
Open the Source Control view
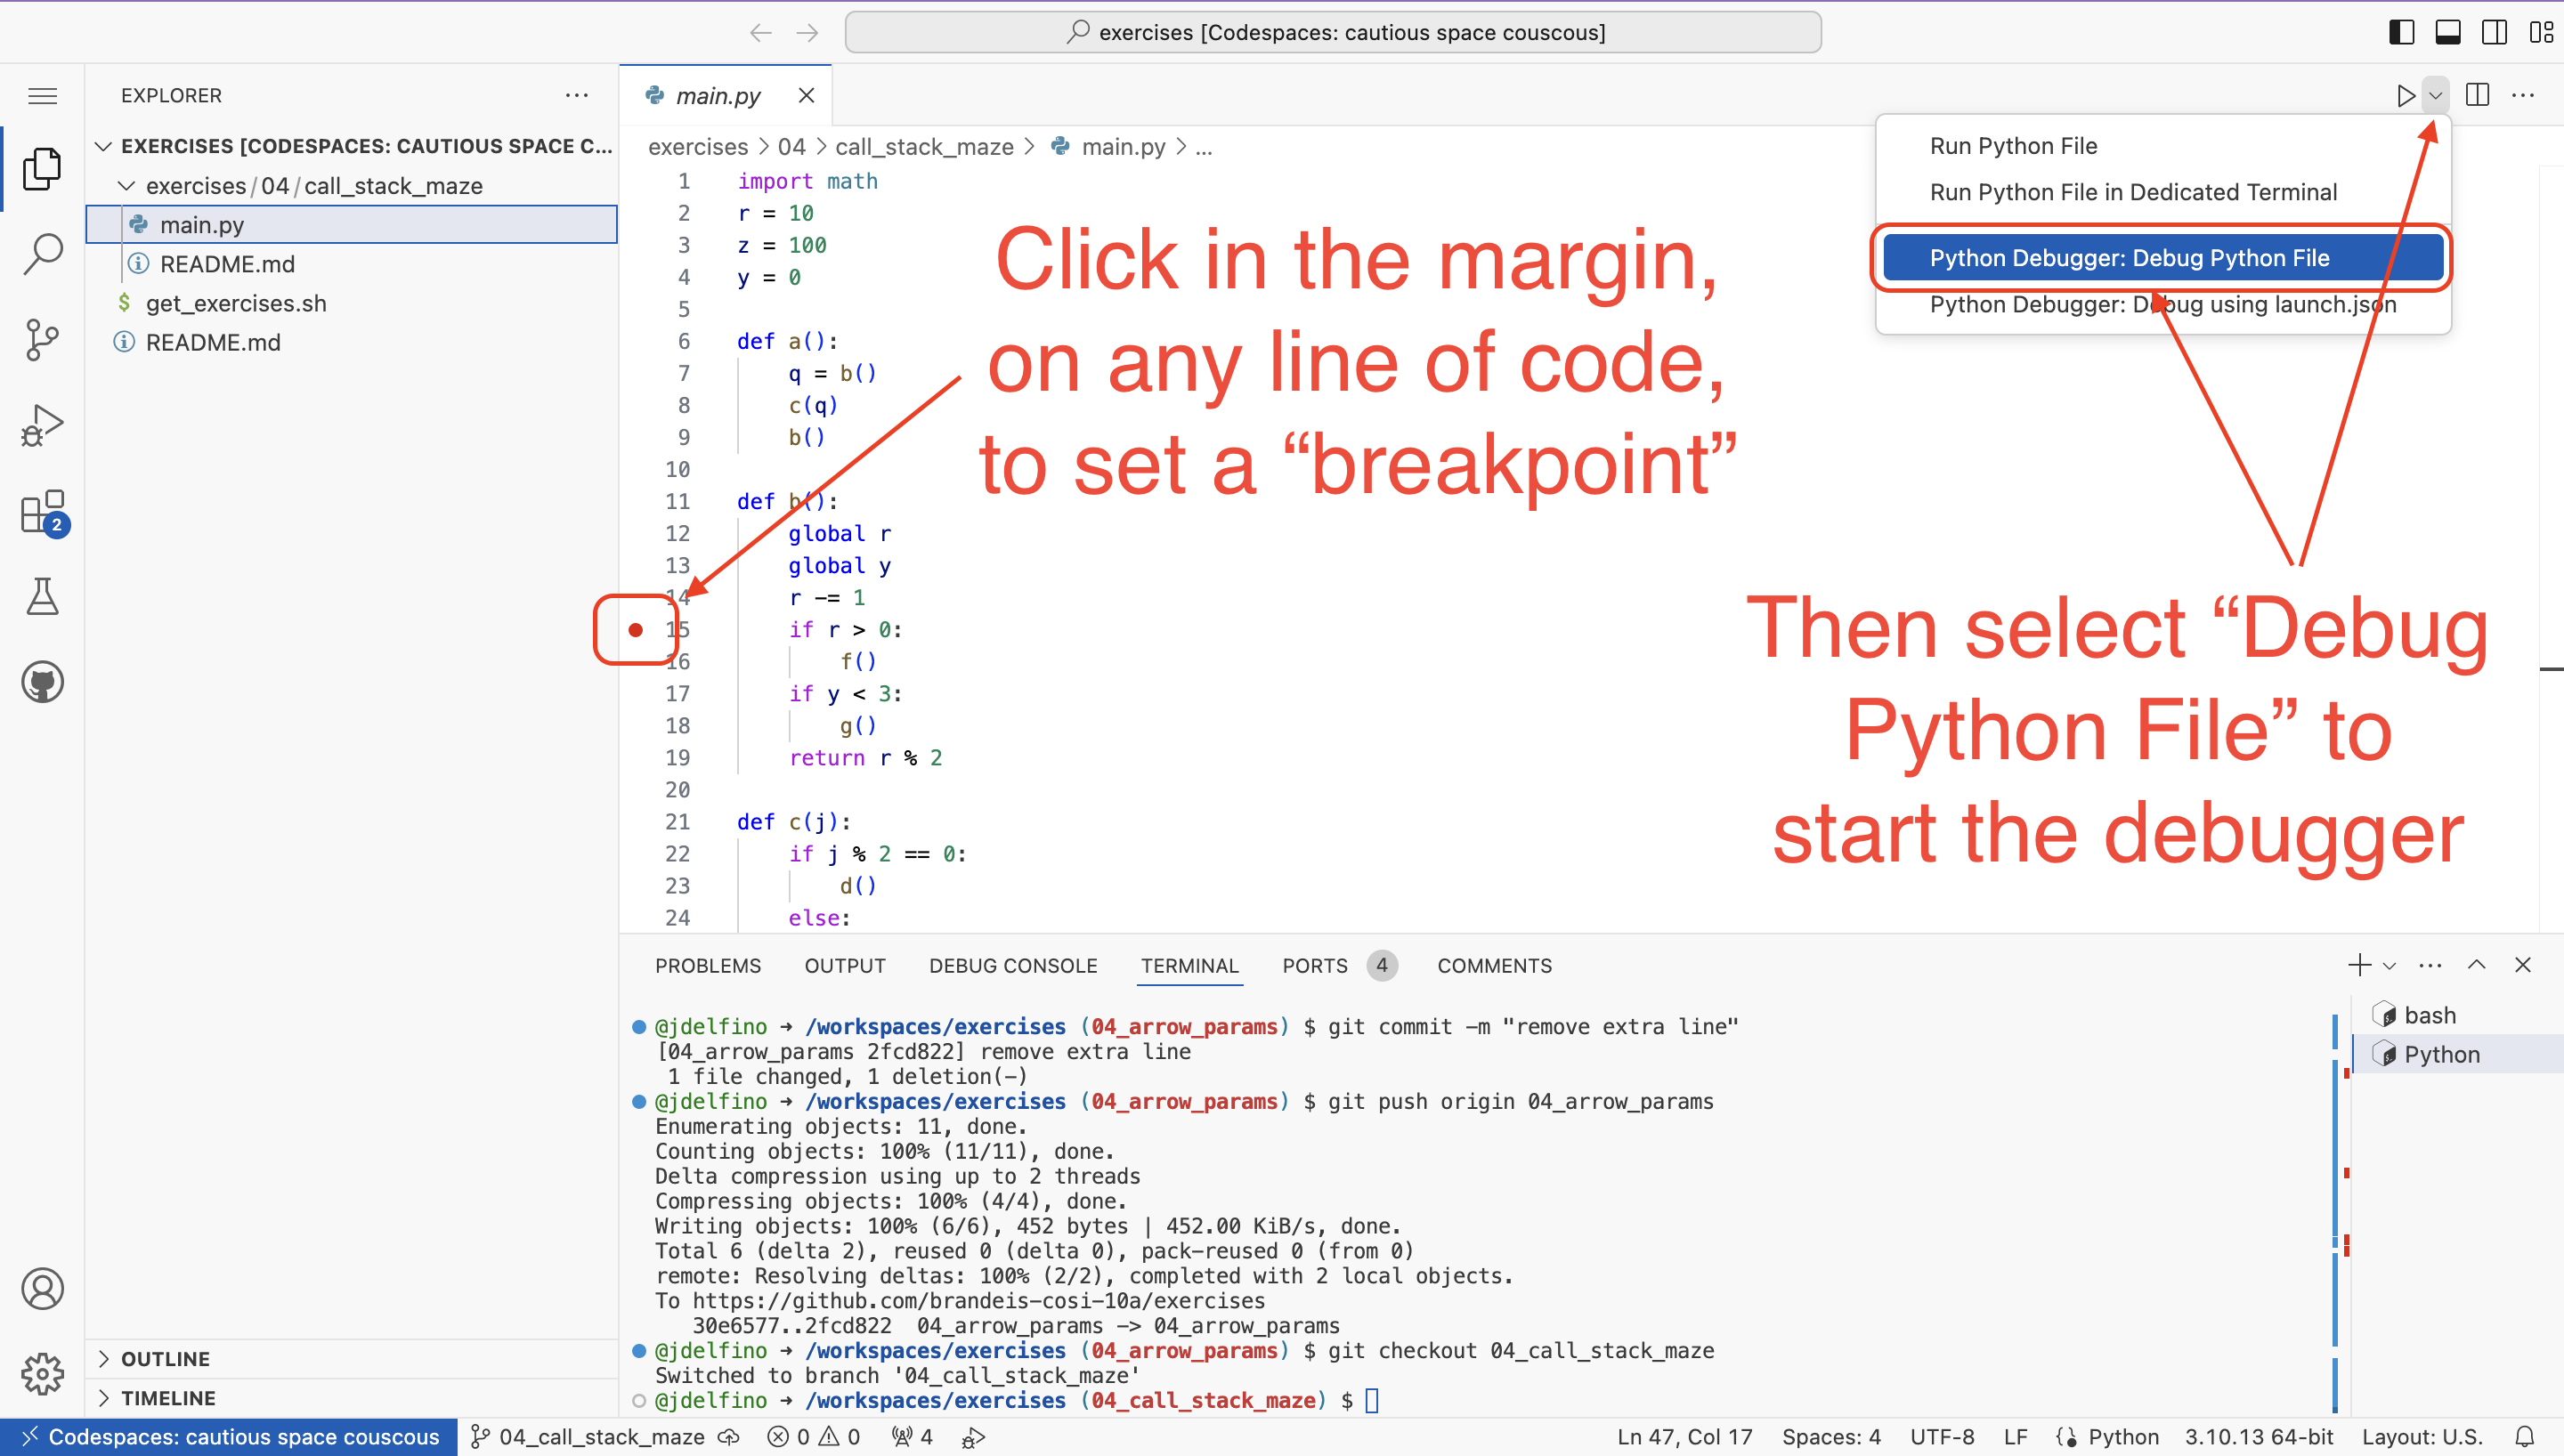tap(42, 339)
